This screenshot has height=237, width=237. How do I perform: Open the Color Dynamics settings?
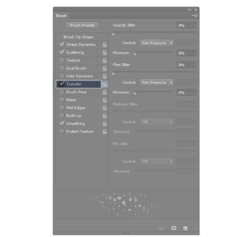(79, 76)
